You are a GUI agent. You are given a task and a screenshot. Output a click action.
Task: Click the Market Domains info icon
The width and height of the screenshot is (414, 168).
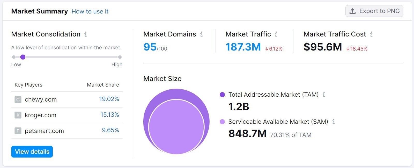click(201, 34)
